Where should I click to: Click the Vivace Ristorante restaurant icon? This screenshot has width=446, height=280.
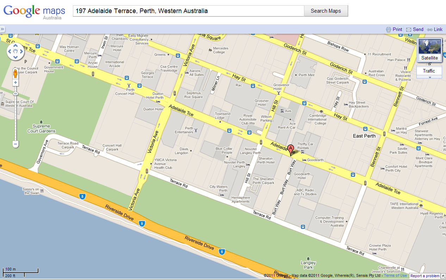[405, 68]
